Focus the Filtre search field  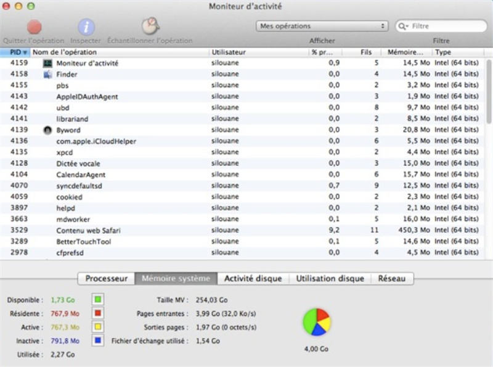[x=441, y=26]
